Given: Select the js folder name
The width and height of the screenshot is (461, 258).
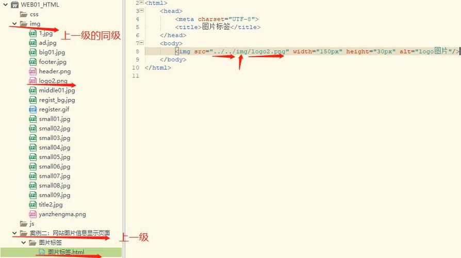Looking at the screenshot, I should 32,223.
